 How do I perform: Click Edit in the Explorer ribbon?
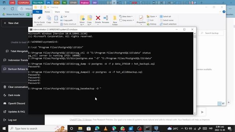(150, 20)
